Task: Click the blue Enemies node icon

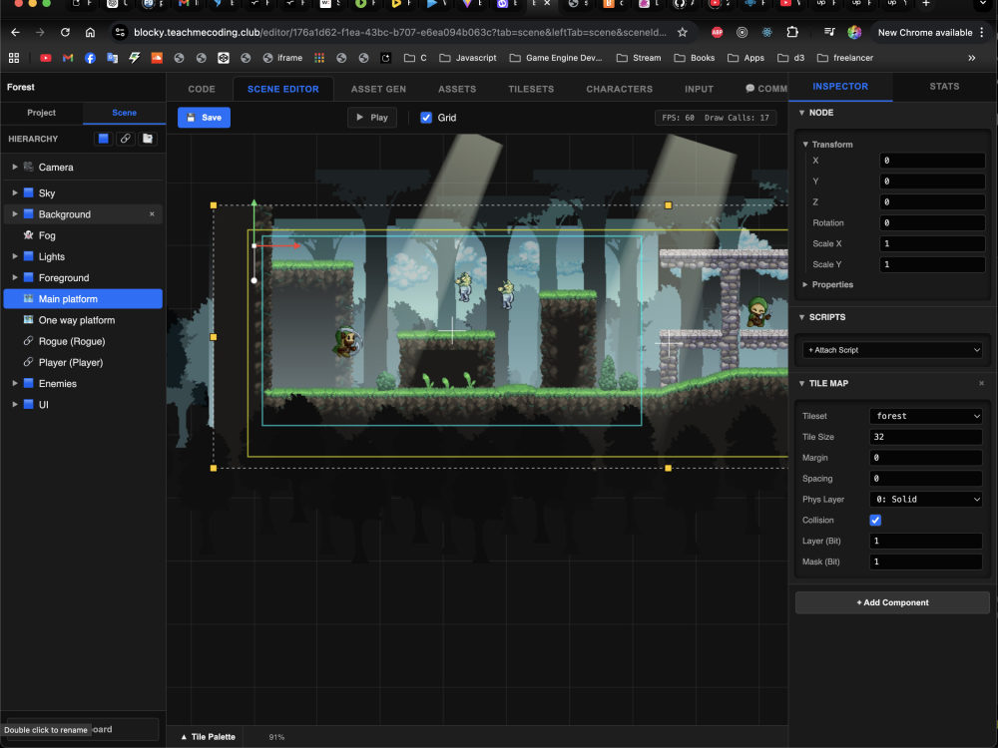Action: click(x=29, y=384)
